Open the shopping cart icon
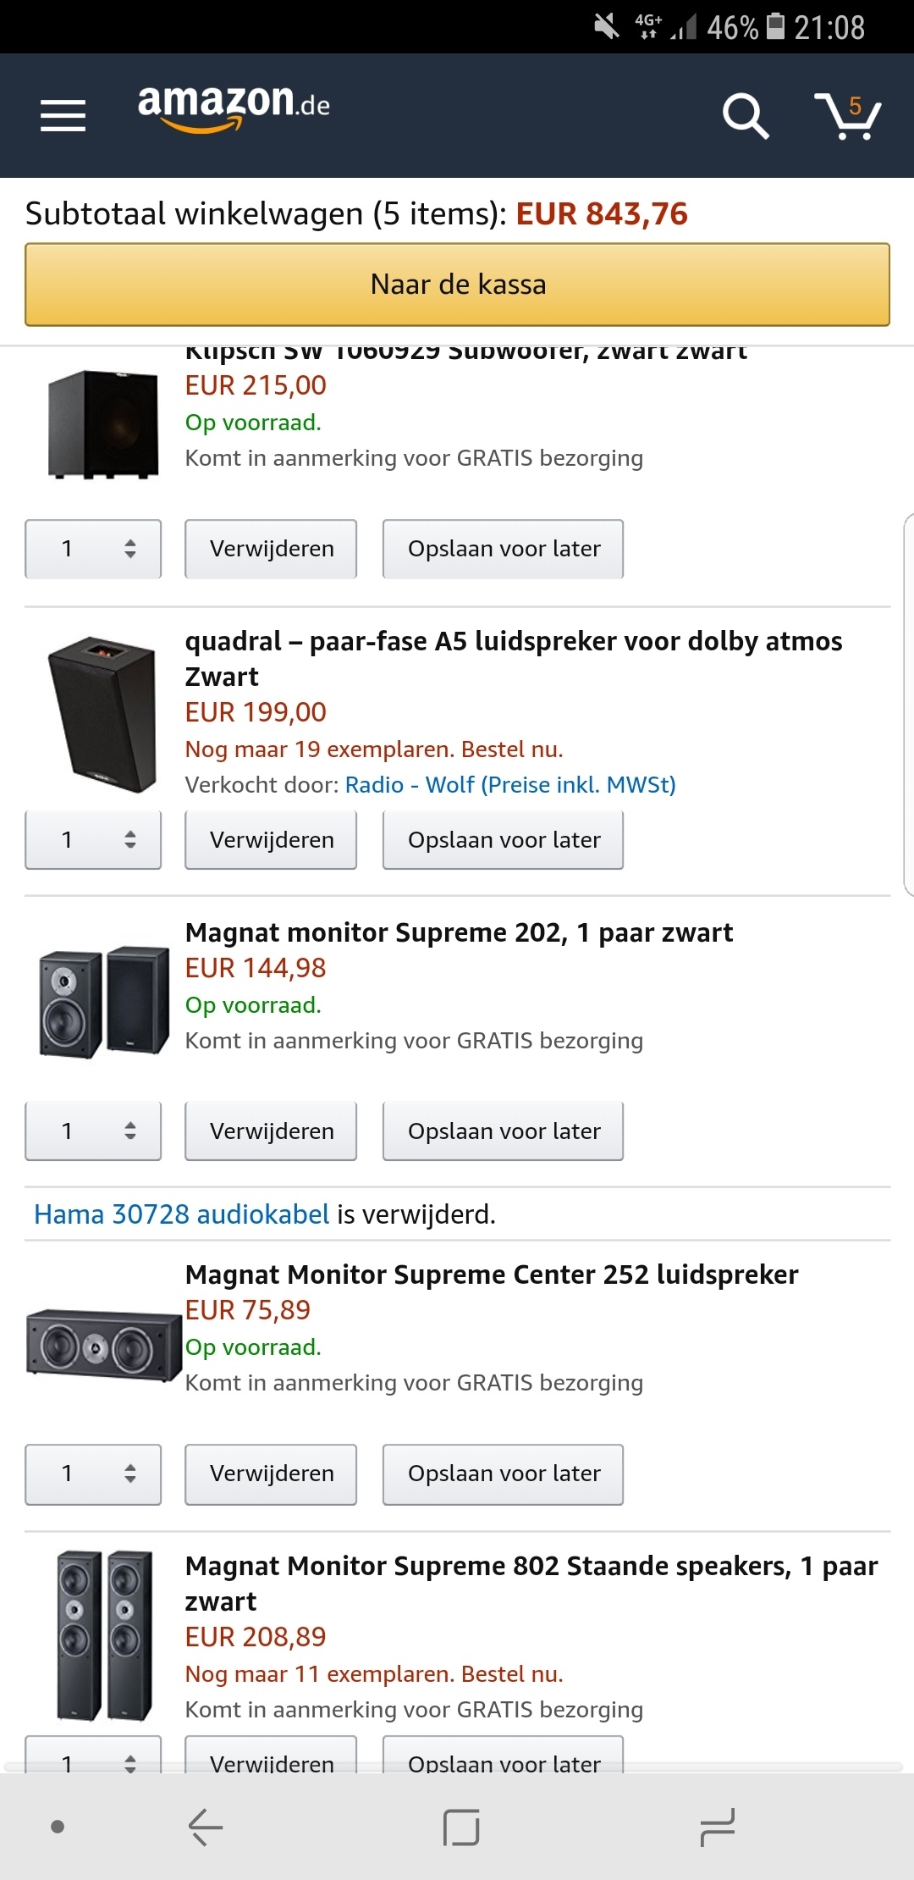The width and height of the screenshot is (914, 1880). tap(847, 115)
